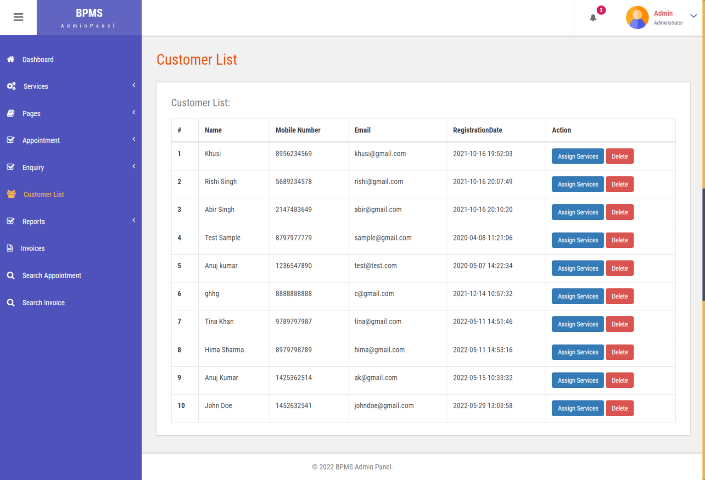Click the hamburger menu icon

pyautogui.click(x=18, y=17)
